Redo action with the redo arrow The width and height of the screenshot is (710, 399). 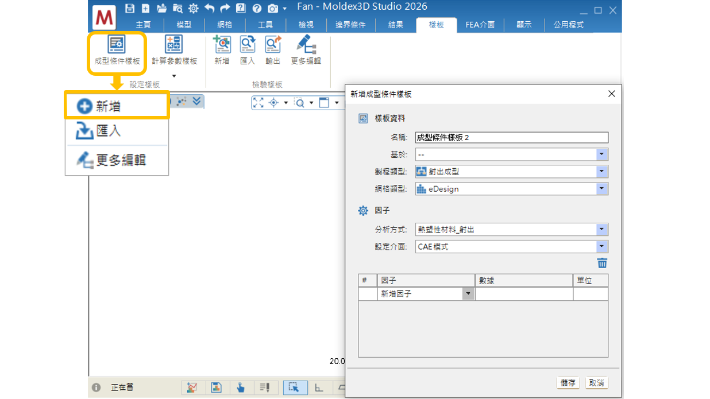tap(225, 9)
